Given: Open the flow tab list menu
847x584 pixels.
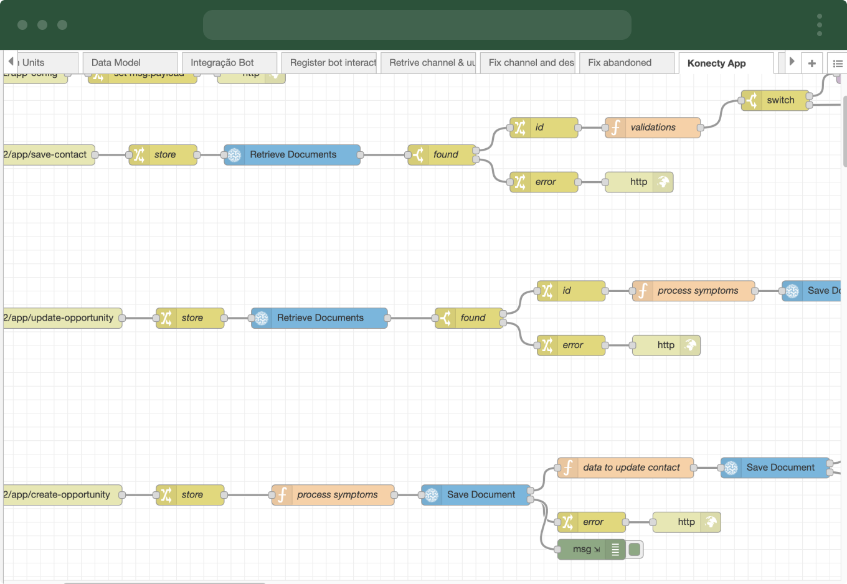Looking at the screenshot, I should pos(837,64).
